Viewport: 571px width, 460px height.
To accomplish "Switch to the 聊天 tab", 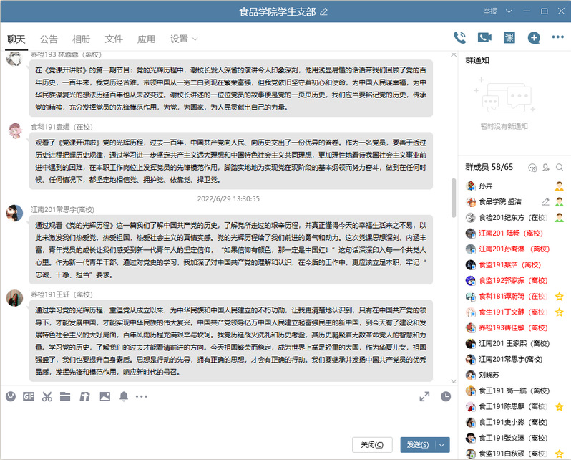I will coord(16,39).
